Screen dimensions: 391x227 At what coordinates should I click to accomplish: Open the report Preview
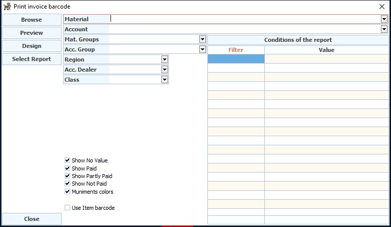[32, 33]
